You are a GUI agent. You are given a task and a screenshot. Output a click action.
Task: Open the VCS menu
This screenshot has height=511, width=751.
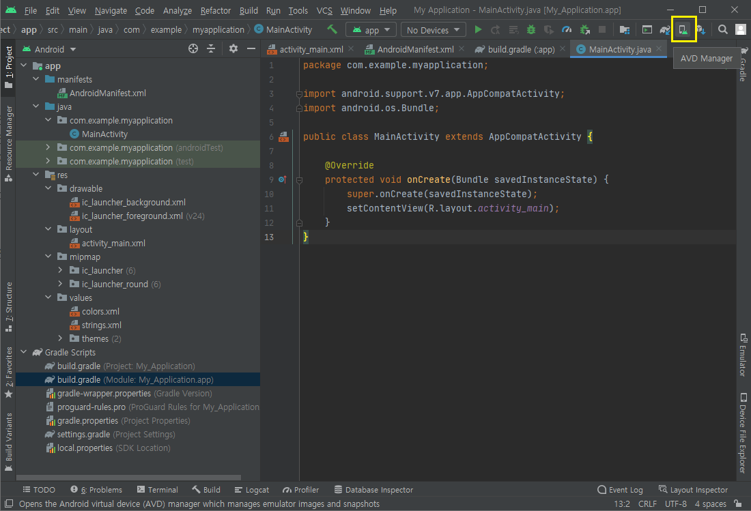coord(324,10)
